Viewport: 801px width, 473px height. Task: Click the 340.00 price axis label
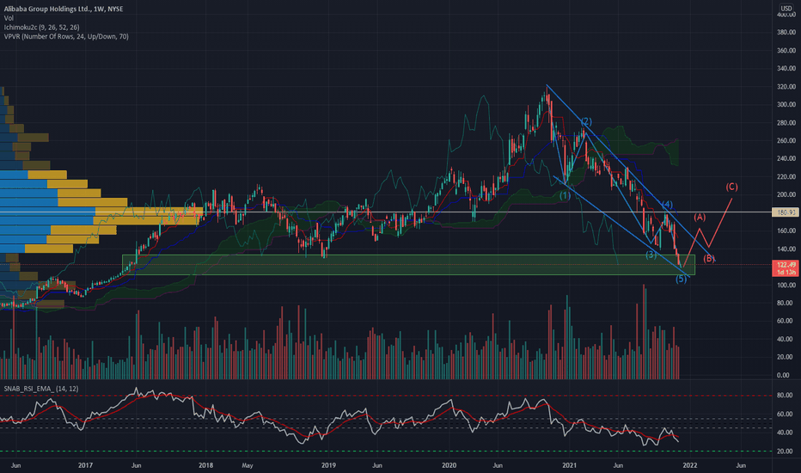pos(786,69)
